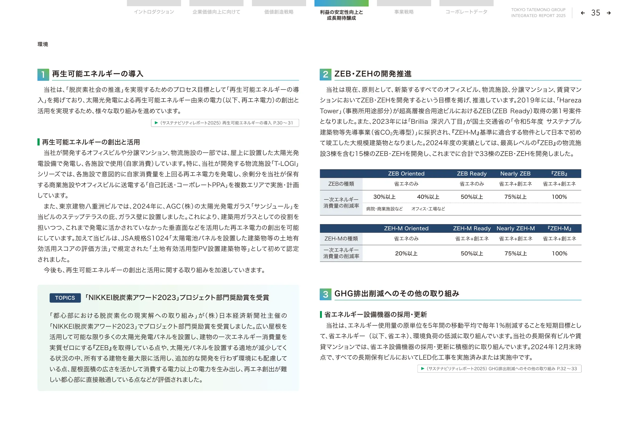
Task: Select the 利益の安定性向上と成長期待醸成 tab
Action: tap(341, 15)
